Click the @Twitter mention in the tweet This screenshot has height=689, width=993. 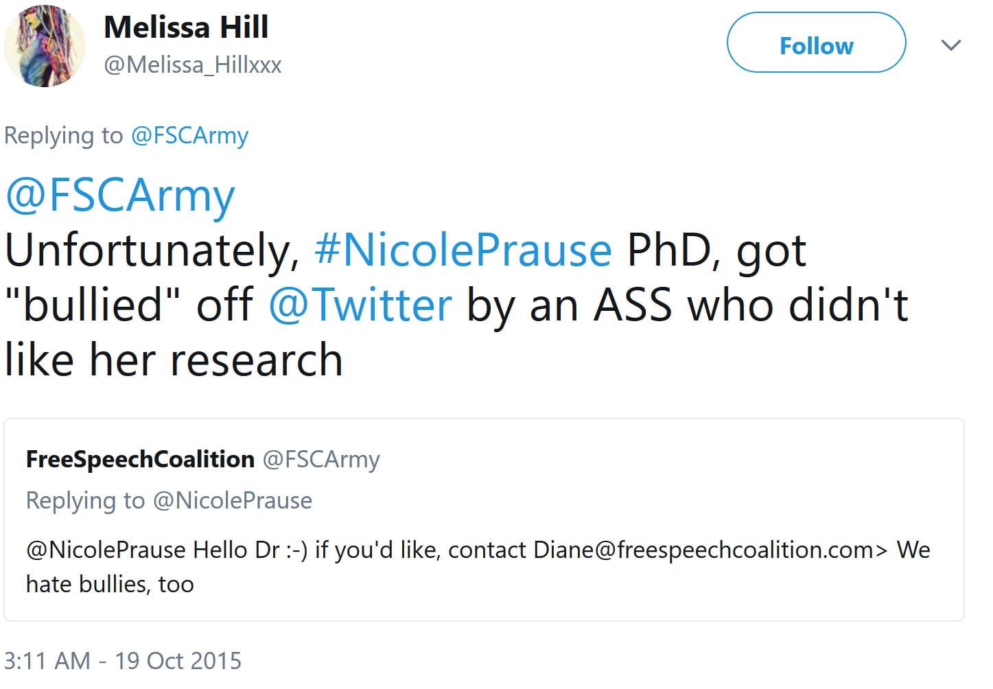coord(360,305)
